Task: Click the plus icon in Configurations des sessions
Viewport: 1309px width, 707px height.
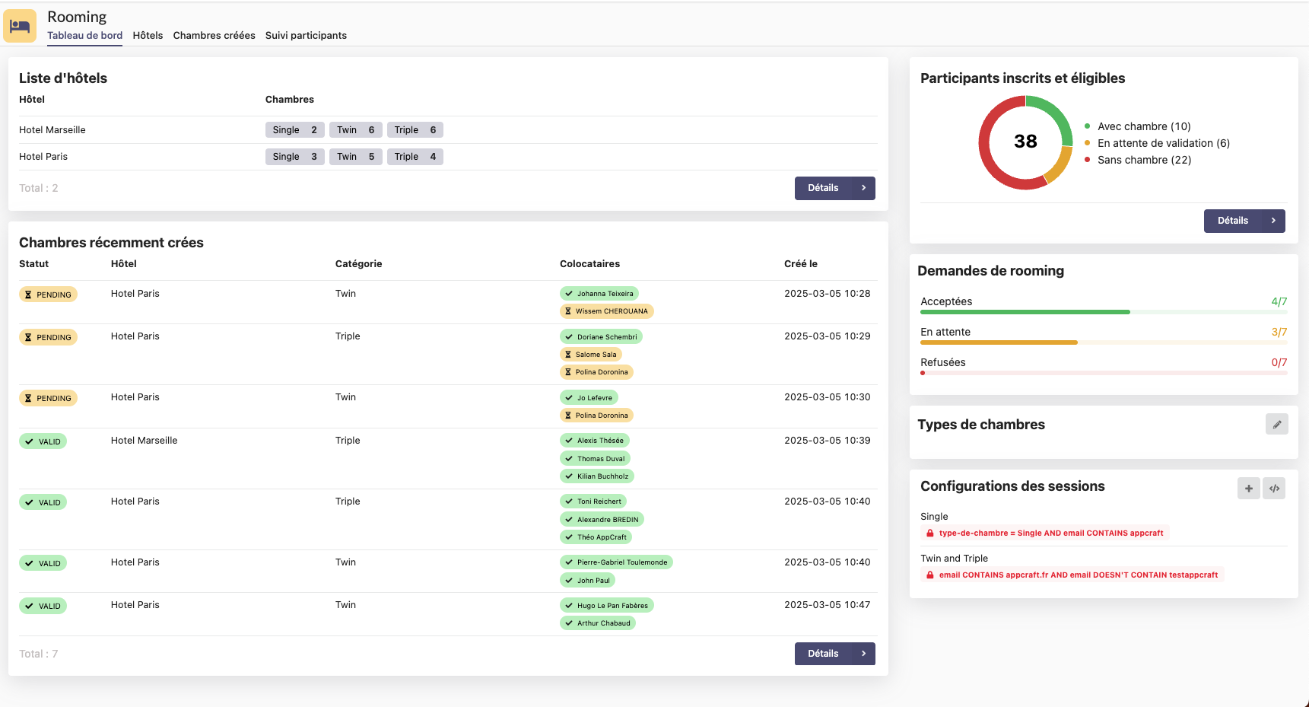Action: (1248, 489)
